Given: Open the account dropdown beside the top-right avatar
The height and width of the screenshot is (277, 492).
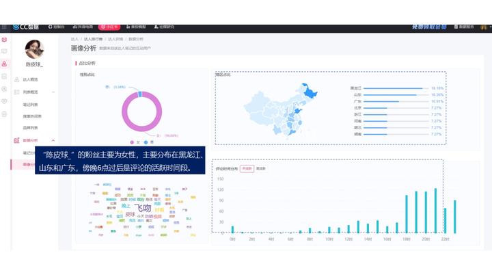Looking at the screenshot, I should (490, 27).
